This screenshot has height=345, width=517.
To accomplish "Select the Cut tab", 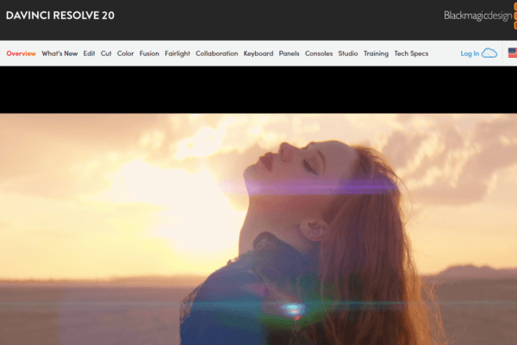I will click(x=106, y=53).
